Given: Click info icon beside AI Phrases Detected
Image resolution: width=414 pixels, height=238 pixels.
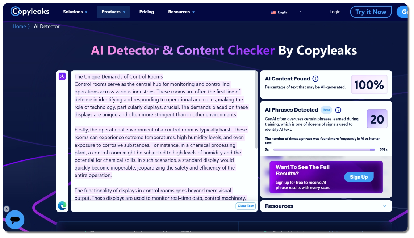Looking at the screenshot, I should coord(338,110).
